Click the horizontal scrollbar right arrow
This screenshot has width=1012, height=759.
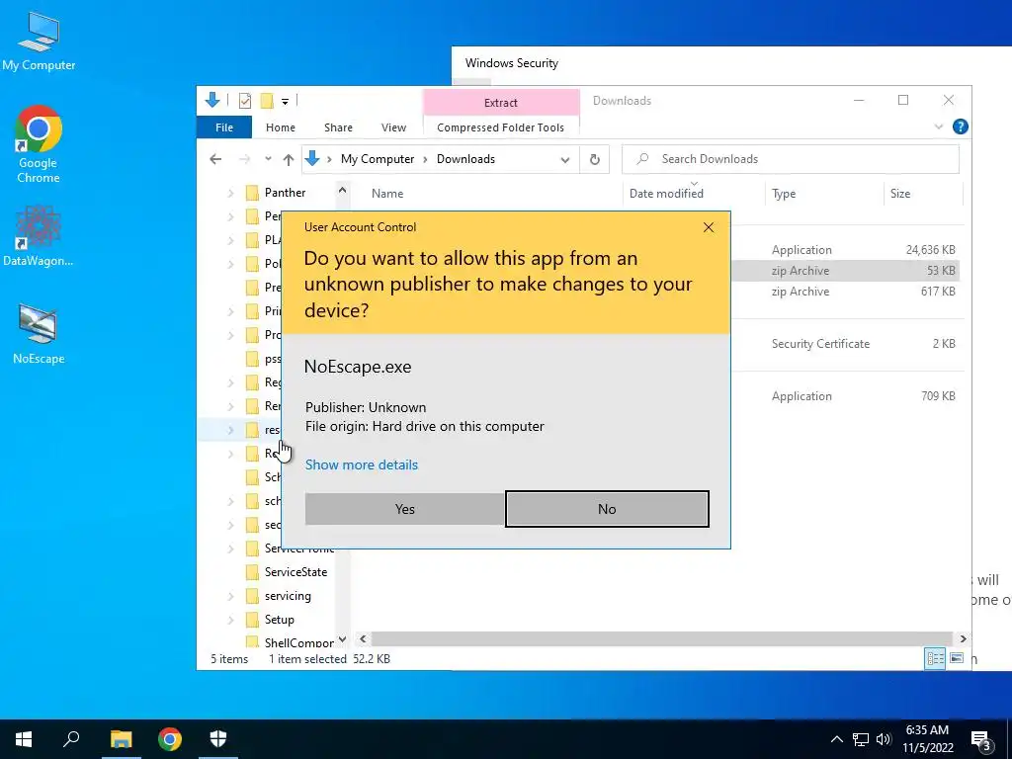963,639
